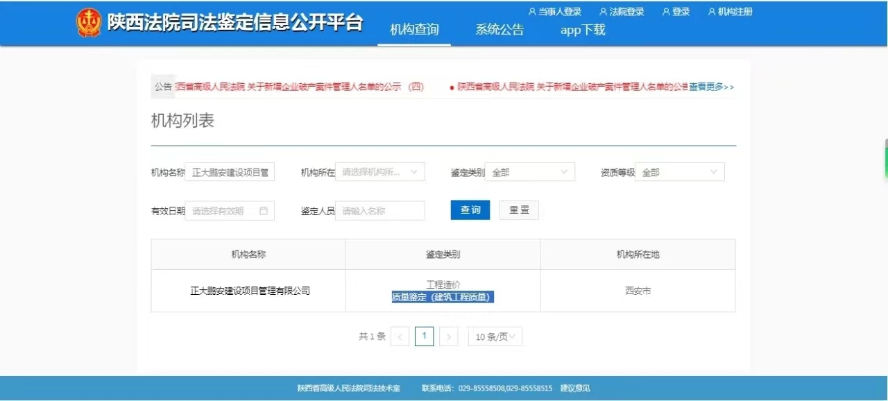Open 正大鹏安建设项目管理有限公司 result row
Image resolution: width=888 pixels, height=401 pixels.
[250, 291]
